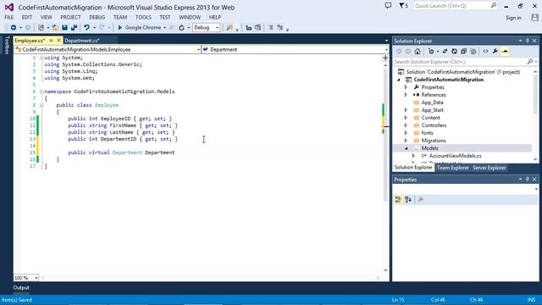Collapse the namespace outline box

[41, 91]
